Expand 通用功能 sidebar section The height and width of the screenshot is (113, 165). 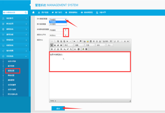click(x=14, y=35)
